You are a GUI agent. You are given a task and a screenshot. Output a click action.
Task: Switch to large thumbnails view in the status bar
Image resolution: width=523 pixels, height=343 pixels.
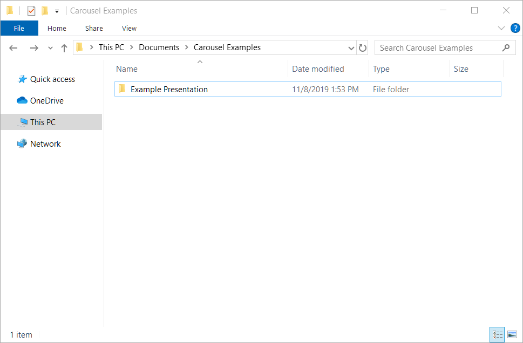(512, 334)
